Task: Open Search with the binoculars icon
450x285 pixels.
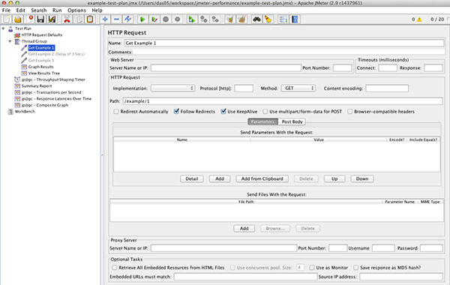Action: [256, 19]
